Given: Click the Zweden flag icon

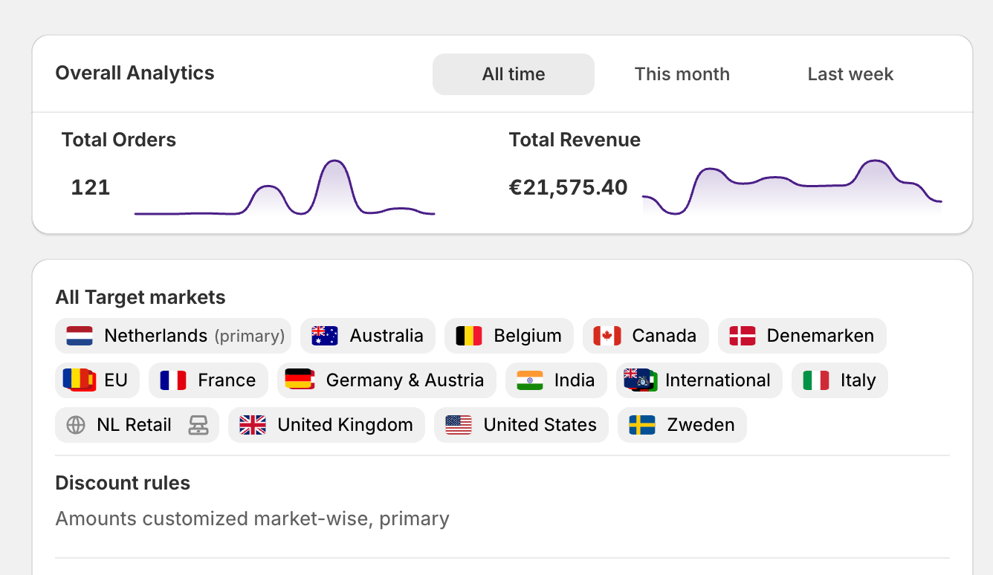Looking at the screenshot, I should pos(642,425).
